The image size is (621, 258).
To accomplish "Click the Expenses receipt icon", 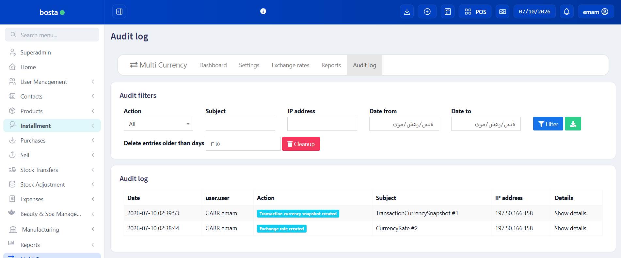I will pyautogui.click(x=12, y=199).
